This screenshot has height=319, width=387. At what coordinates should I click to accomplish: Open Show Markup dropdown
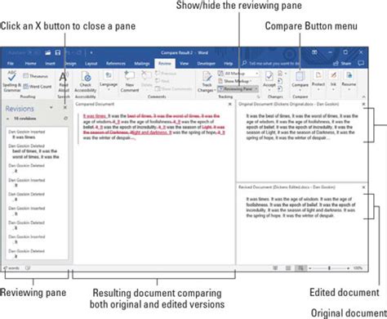235,81
